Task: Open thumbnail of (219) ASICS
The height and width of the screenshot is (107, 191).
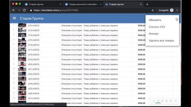Action: click(x=22, y=59)
